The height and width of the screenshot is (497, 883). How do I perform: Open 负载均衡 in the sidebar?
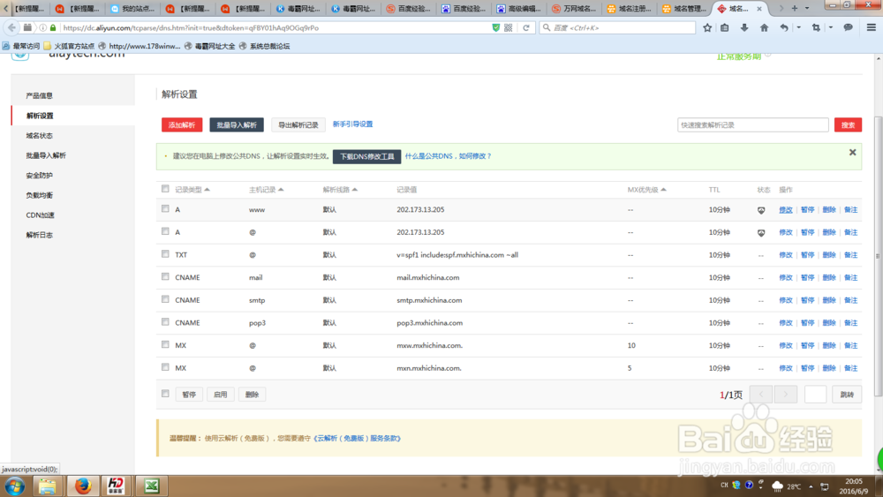[x=40, y=195]
